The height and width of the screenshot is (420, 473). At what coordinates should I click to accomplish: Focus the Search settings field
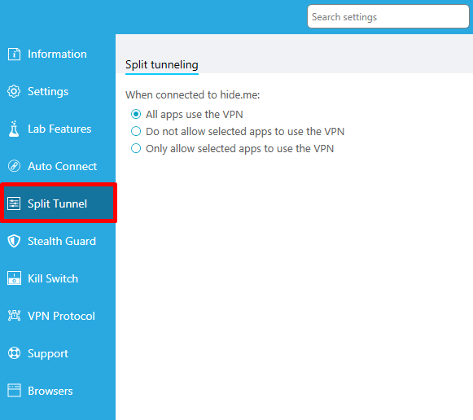tap(388, 16)
